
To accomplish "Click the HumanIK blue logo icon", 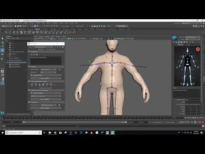I will [x=175, y=38].
